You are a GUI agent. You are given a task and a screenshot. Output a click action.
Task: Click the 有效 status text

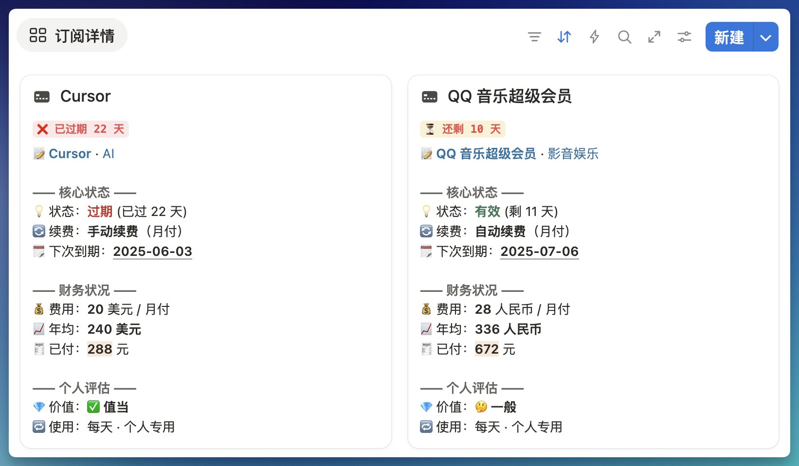pyautogui.click(x=488, y=212)
